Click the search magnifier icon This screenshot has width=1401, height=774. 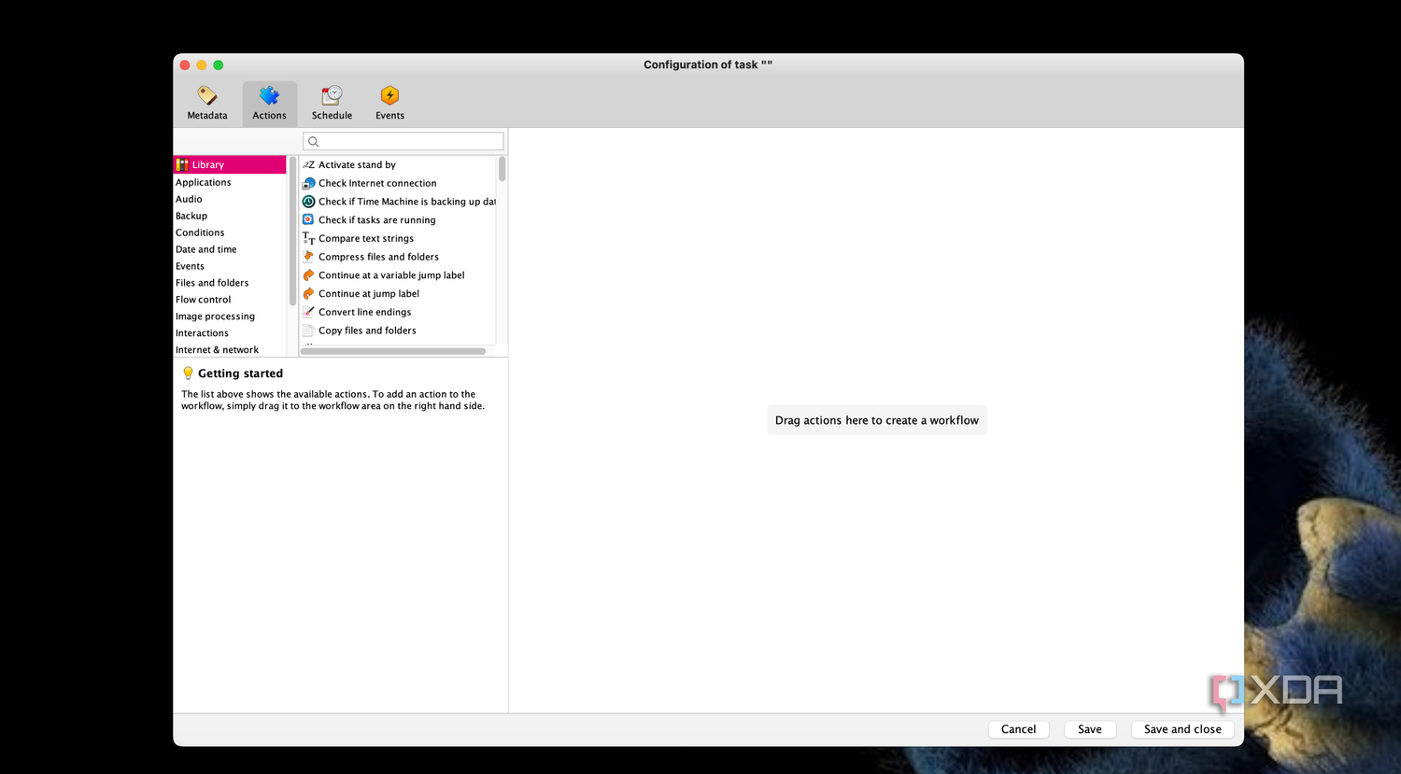[314, 142]
